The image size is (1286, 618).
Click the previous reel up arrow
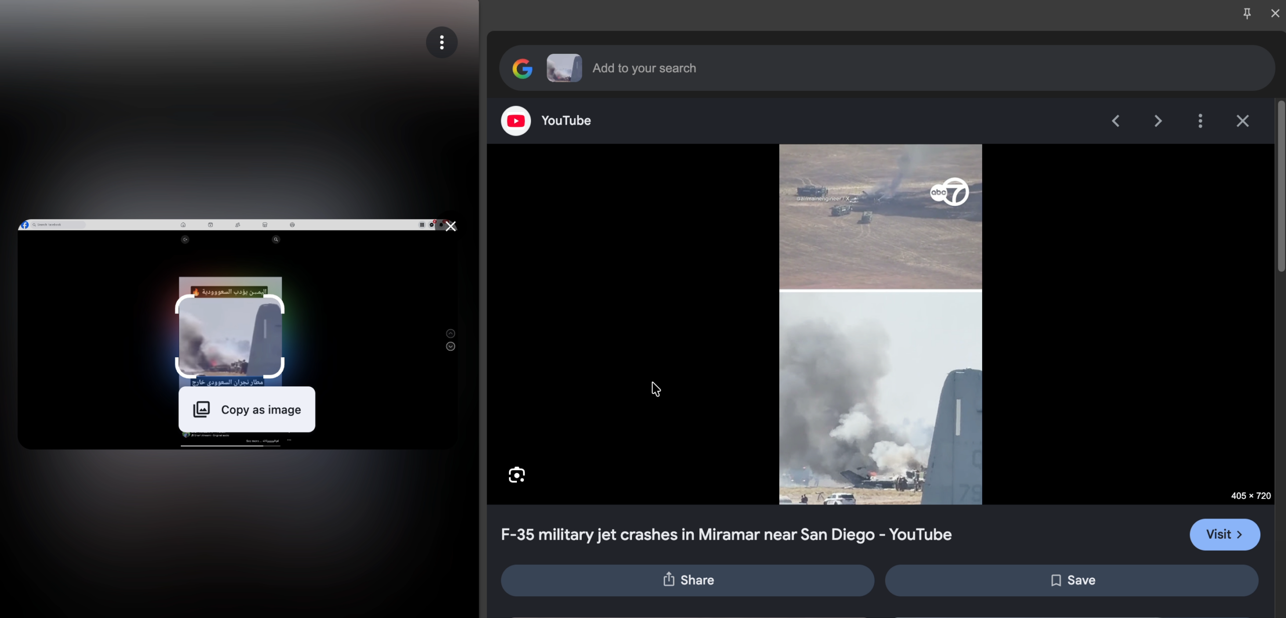[x=451, y=334]
